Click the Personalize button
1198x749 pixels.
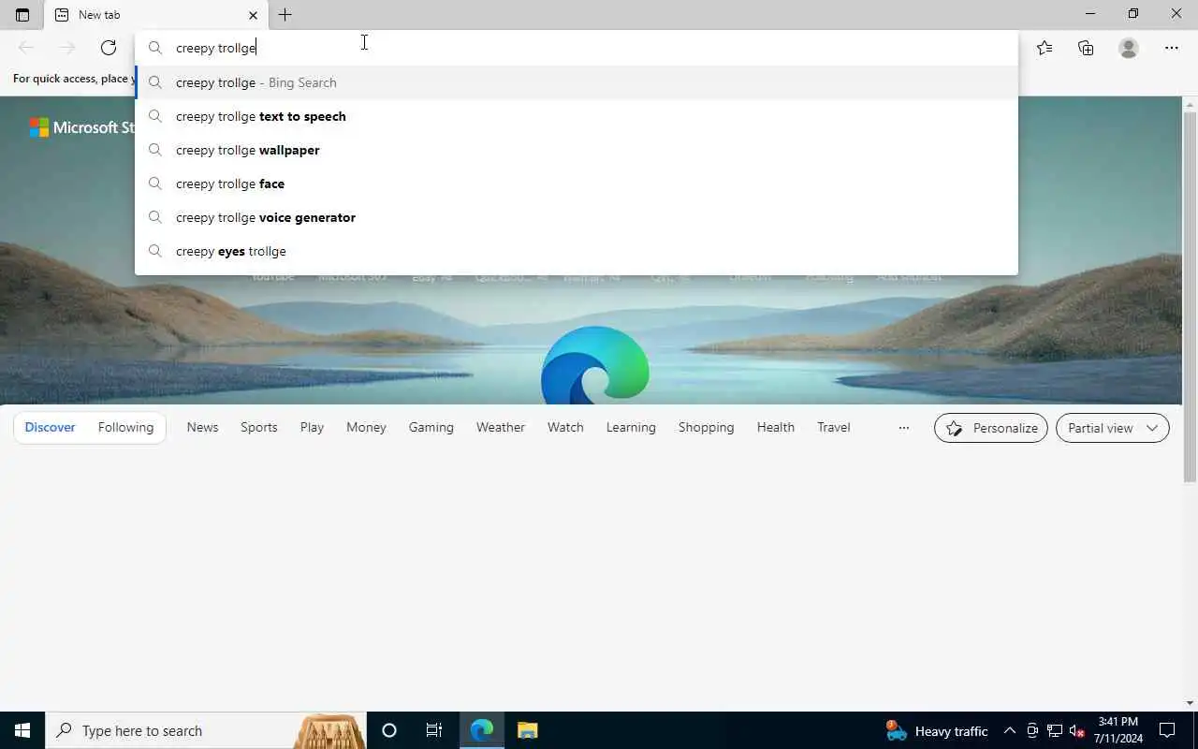pyautogui.click(x=991, y=428)
